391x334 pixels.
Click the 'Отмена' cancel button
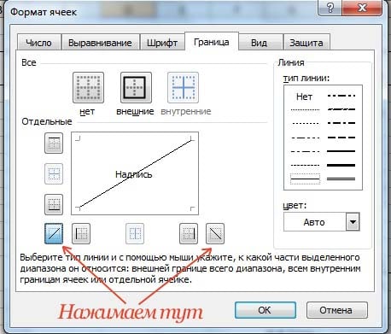336,310
